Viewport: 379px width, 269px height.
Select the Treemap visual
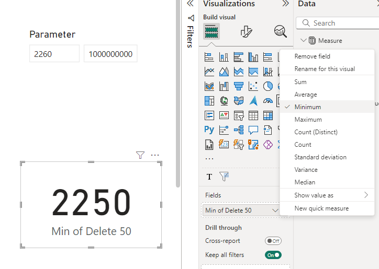[209, 101]
